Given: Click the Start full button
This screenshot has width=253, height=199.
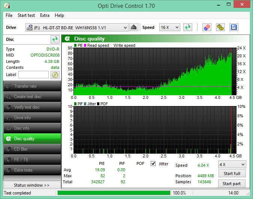Looking at the screenshot, I should (x=232, y=174).
